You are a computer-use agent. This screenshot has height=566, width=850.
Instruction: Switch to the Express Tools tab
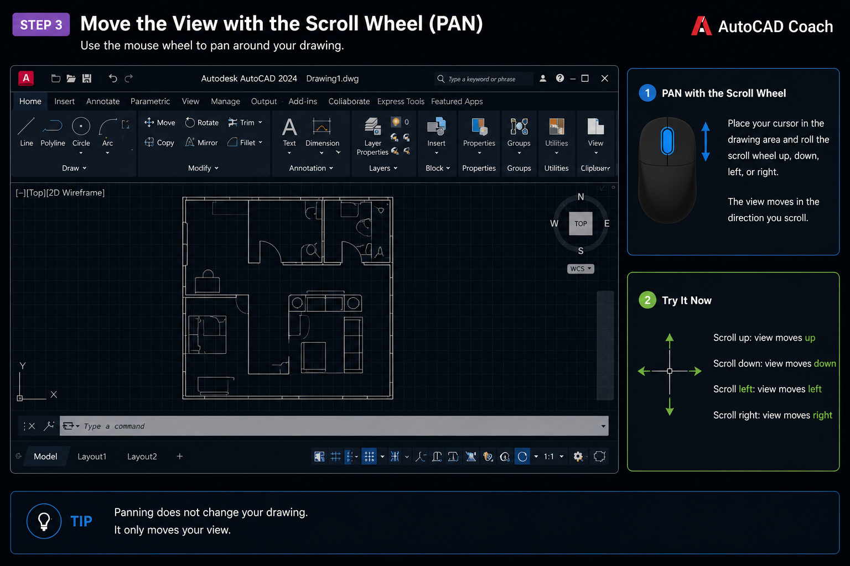[x=401, y=101]
